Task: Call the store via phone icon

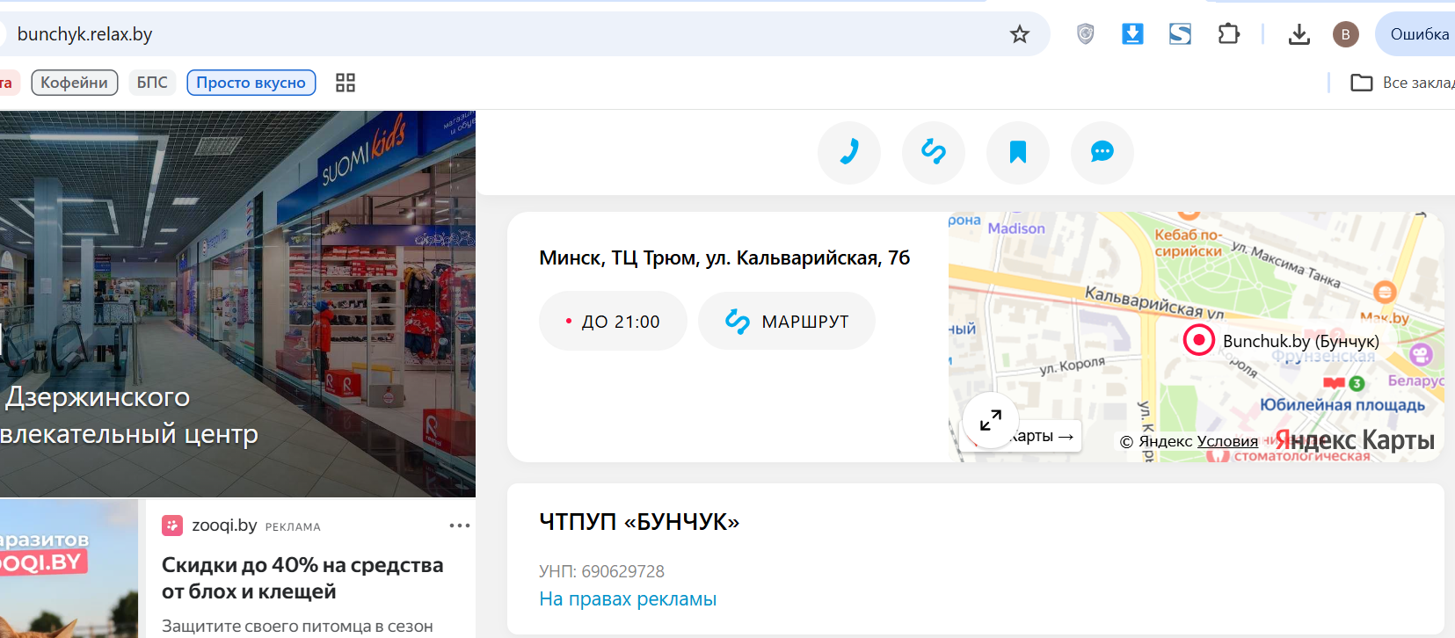Action: tap(849, 153)
